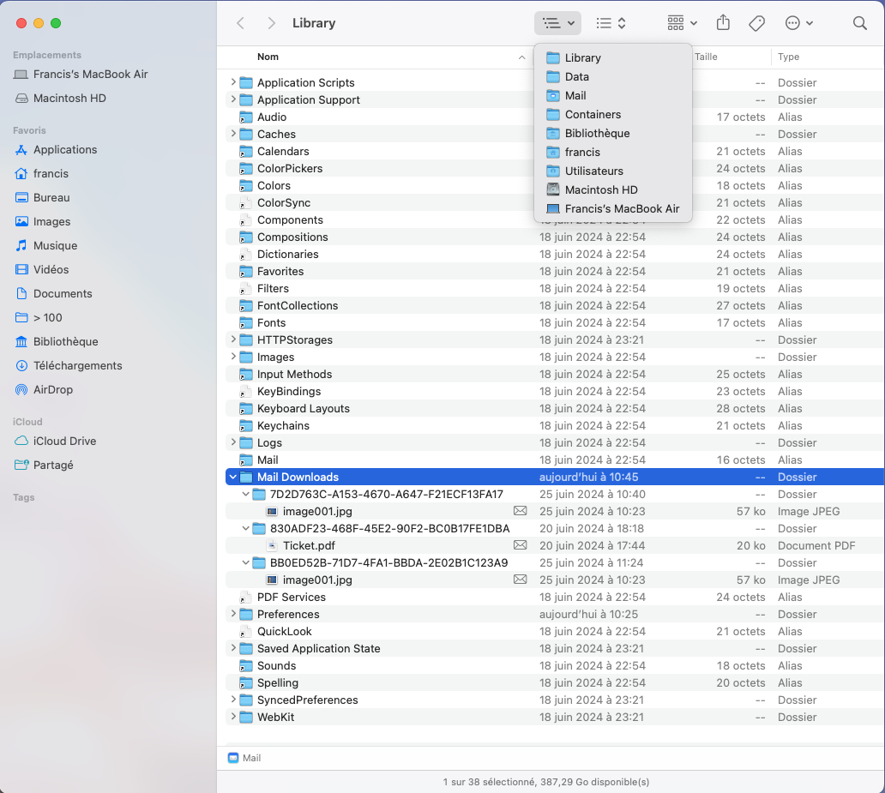Open the More actions ellipsis menu
885x793 pixels.
pos(798,23)
